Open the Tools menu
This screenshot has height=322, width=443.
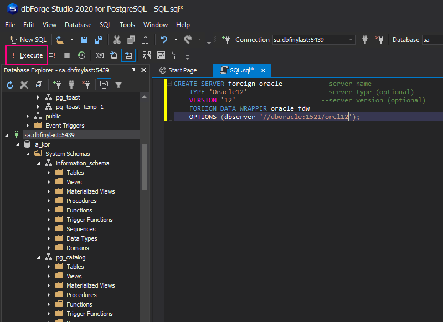127,25
